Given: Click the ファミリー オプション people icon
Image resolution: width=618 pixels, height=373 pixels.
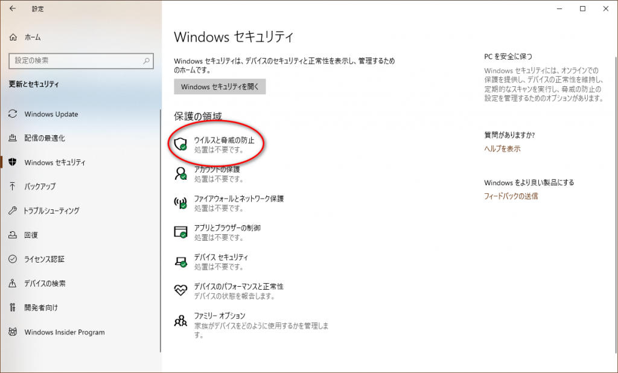Looking at the screenshot, I should pos(180,320).
